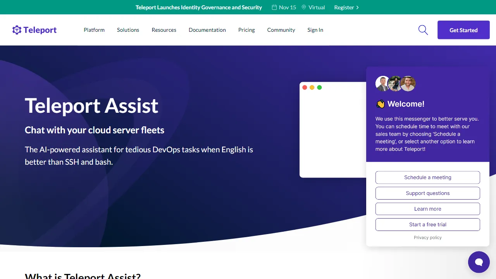
Task: Go to the Pricing page
Action: coord(246,30)
